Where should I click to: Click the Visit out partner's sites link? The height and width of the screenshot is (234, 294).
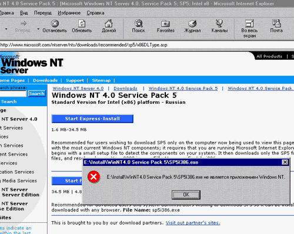(193, 223)
